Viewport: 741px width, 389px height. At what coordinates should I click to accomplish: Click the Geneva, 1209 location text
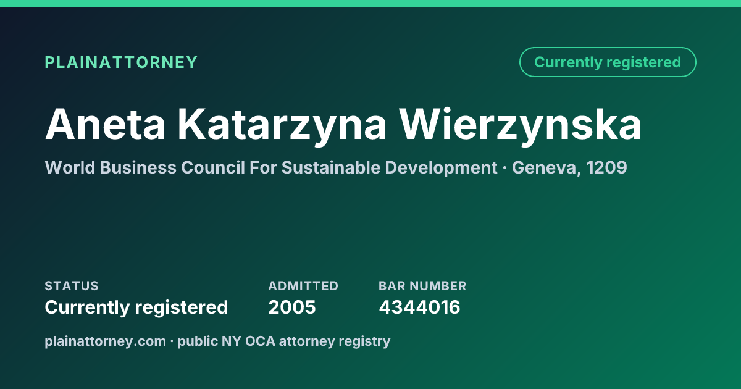pyautogui.click(x=569, y=167)
